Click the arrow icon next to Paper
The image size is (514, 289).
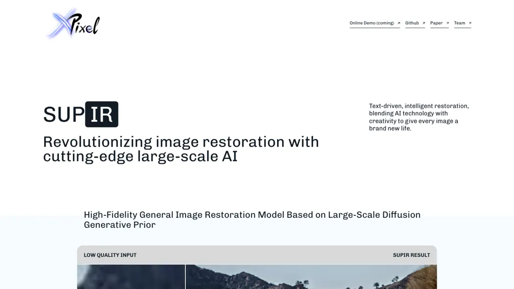[x=447, y=23]
